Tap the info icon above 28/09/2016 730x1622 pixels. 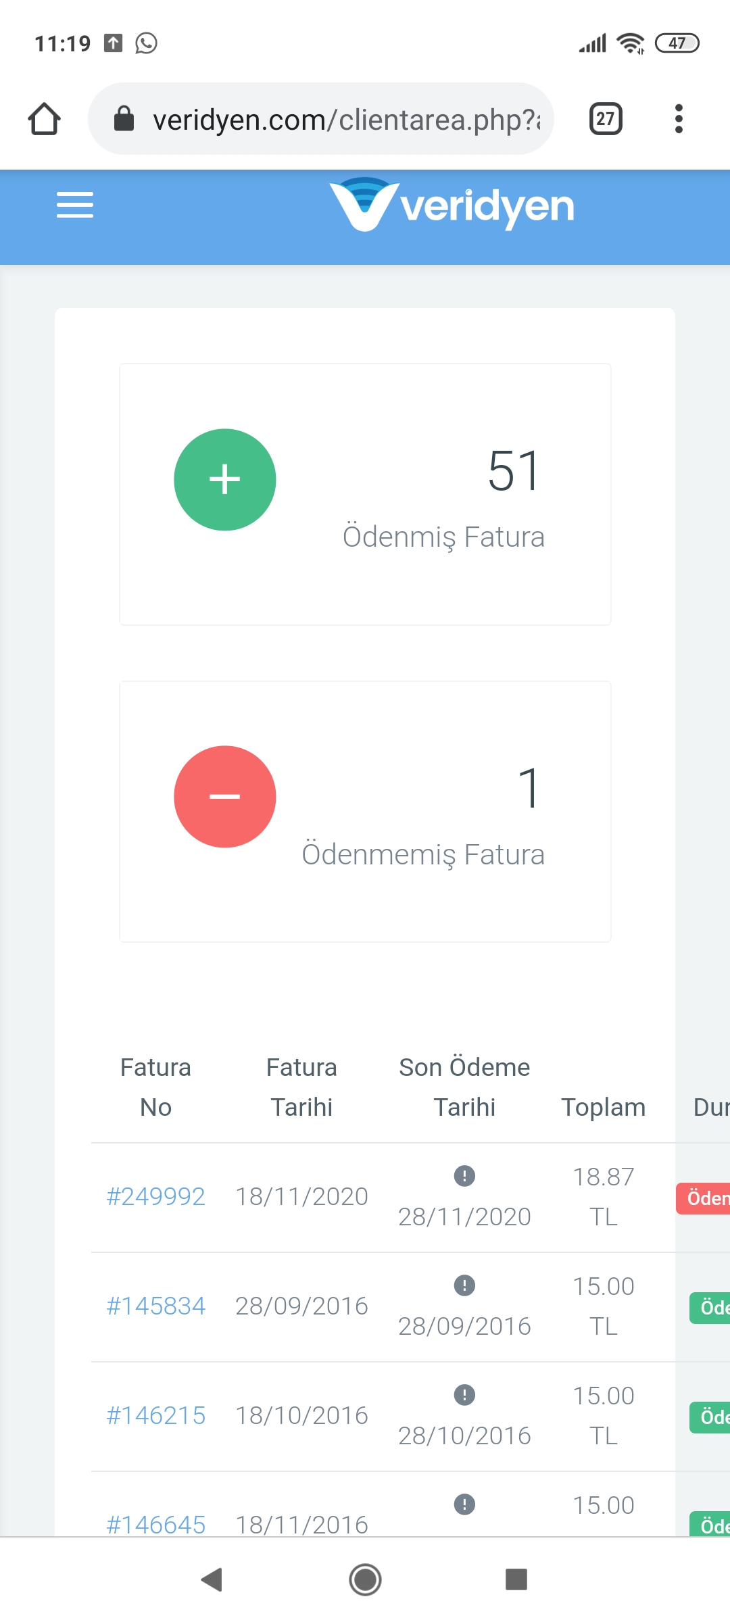pos(464,1285)
